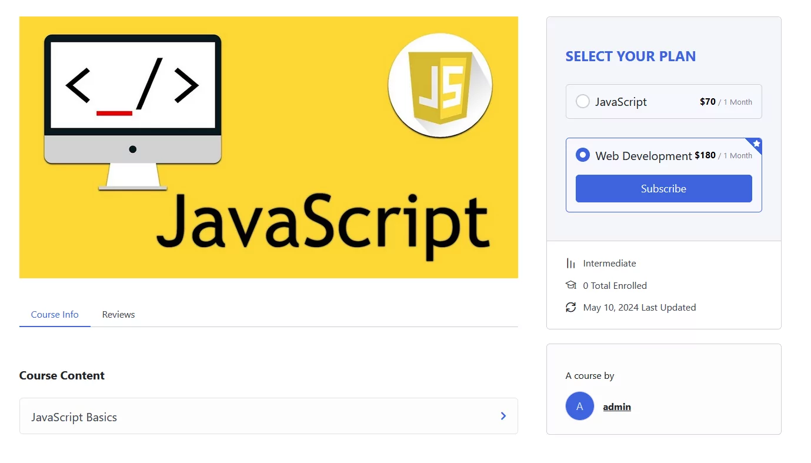The width and height of the screenshot is (811, 463).
Task: Click the Course Content heading
Action: tap(62, 375)
